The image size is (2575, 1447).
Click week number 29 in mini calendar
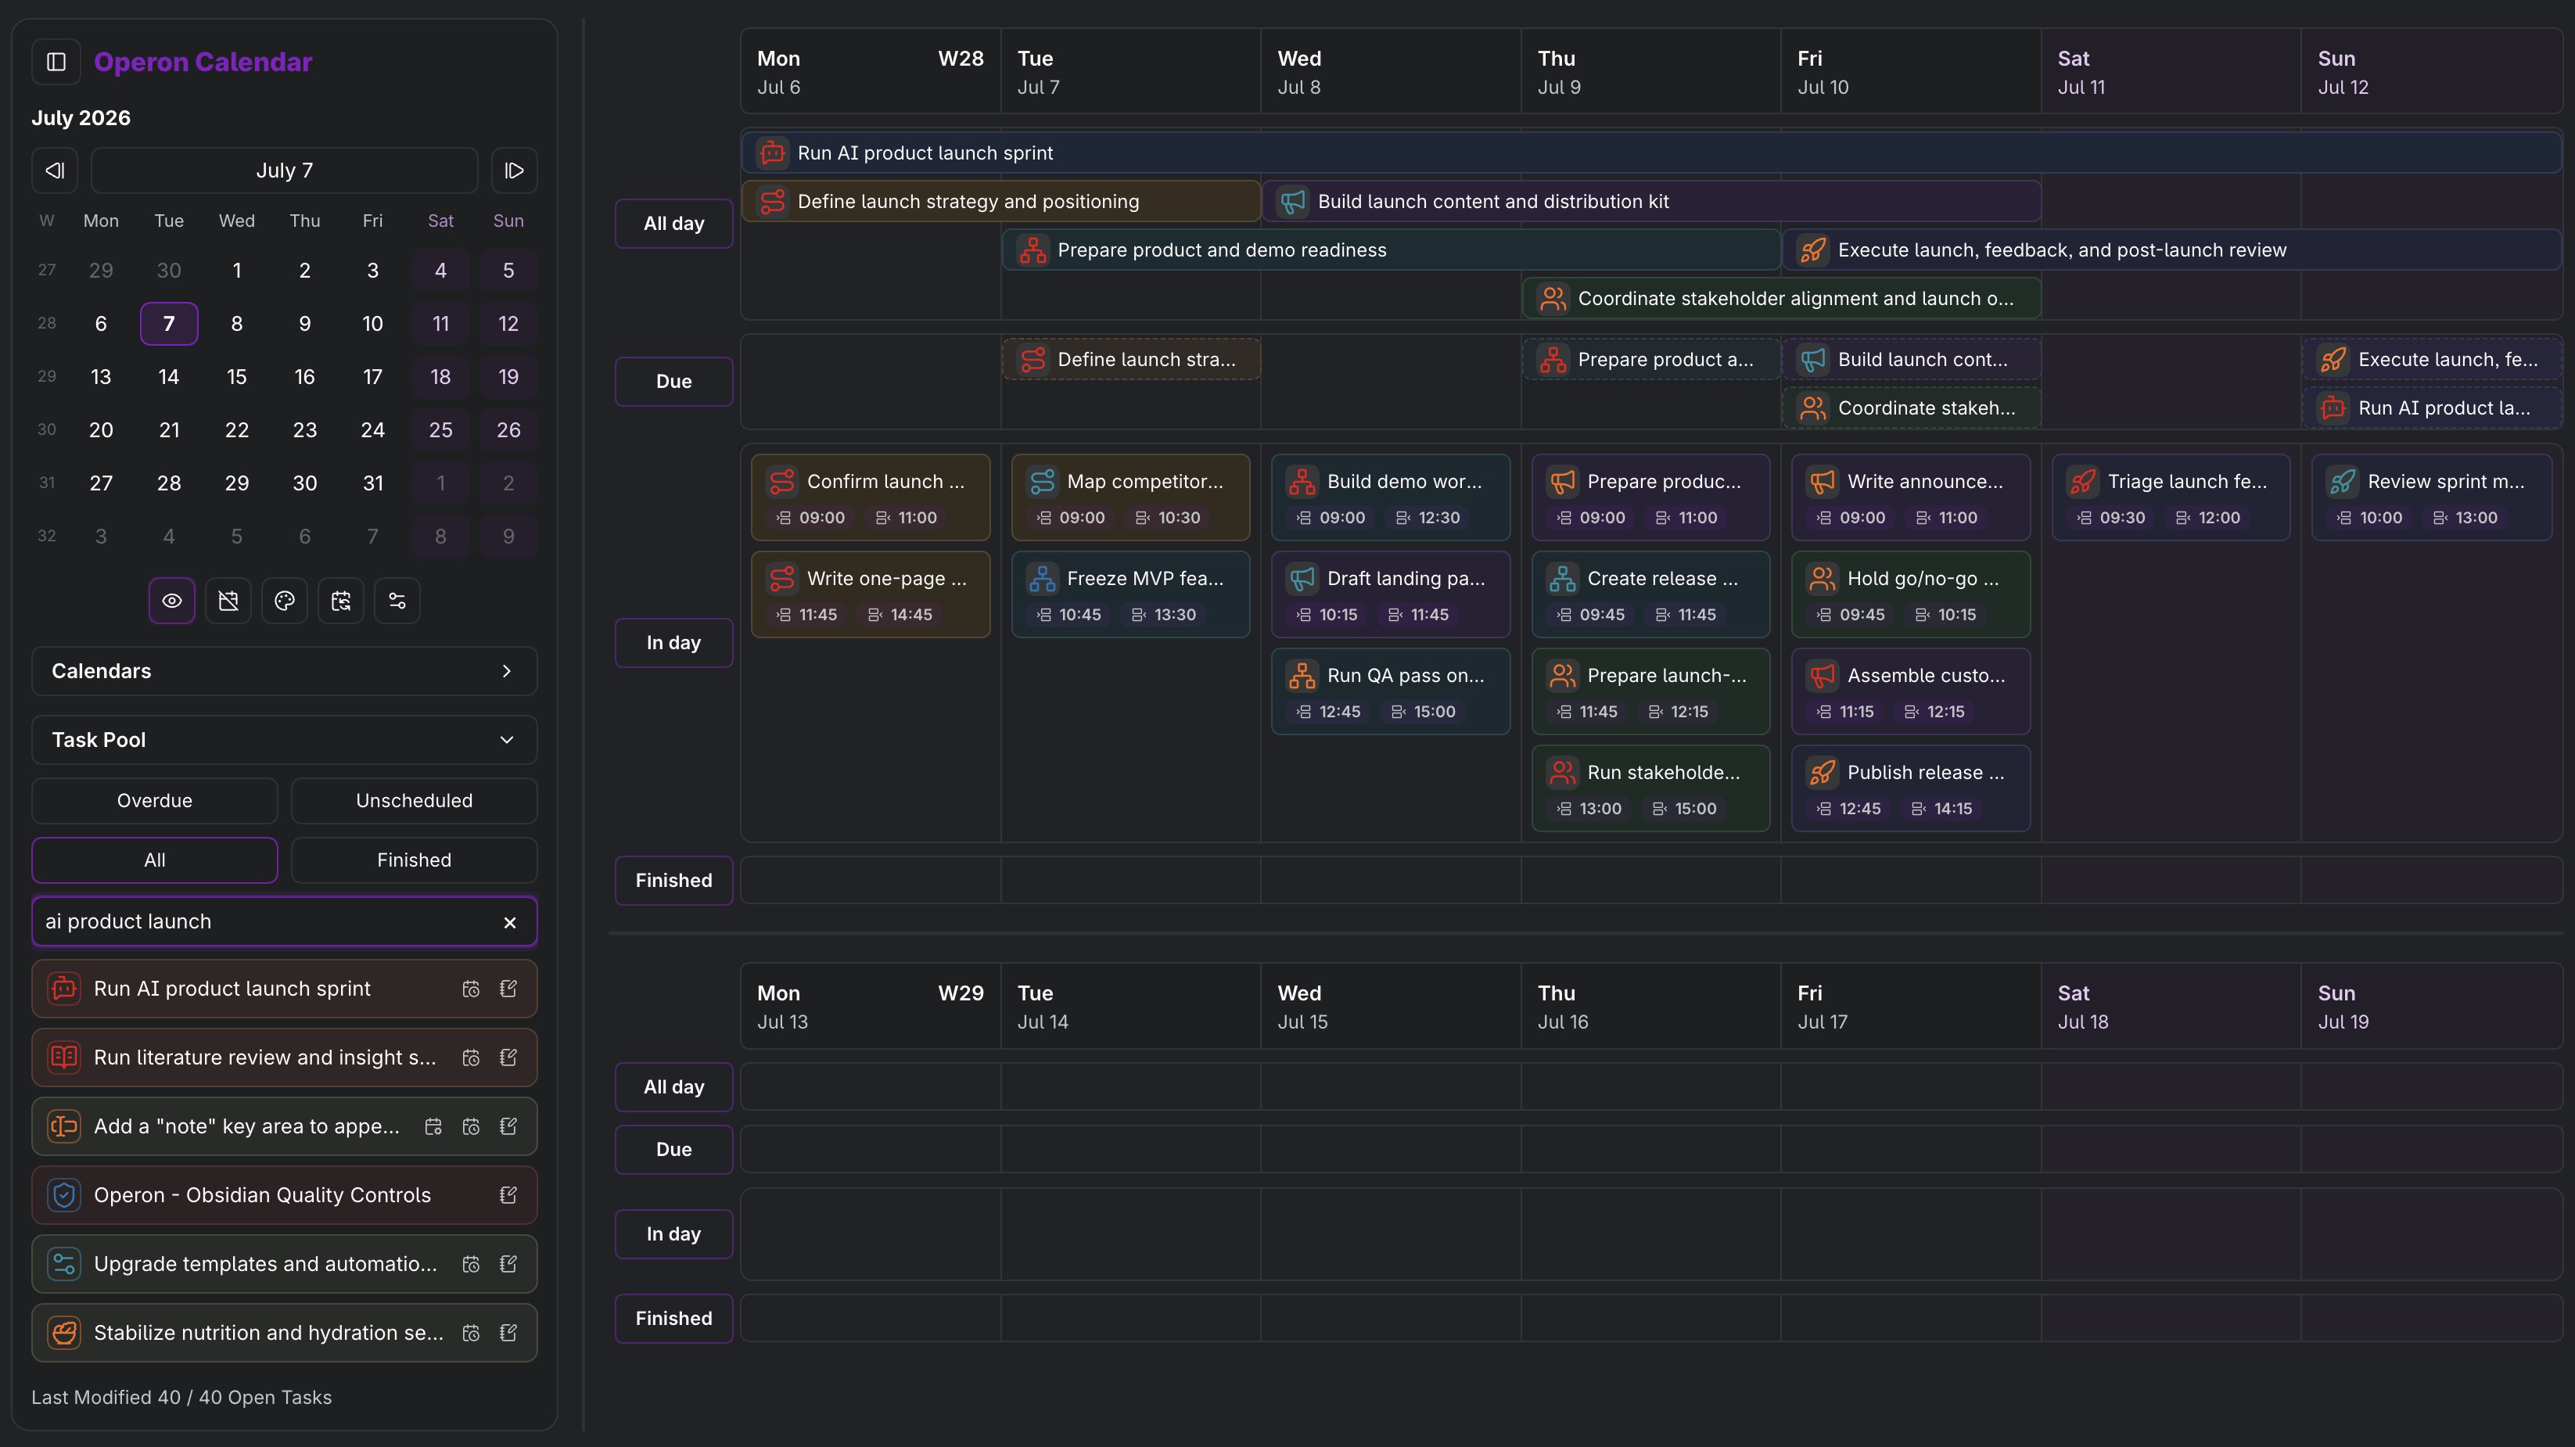coord(47,377)
